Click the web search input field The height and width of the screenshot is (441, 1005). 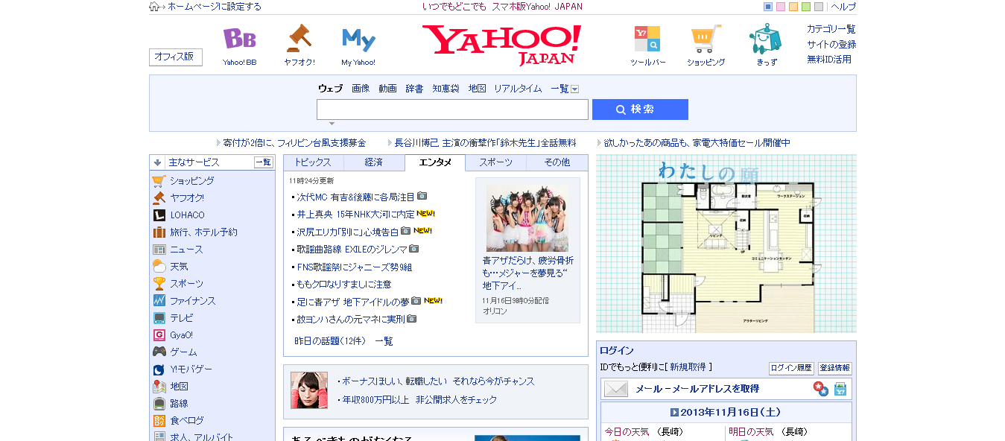452,110
